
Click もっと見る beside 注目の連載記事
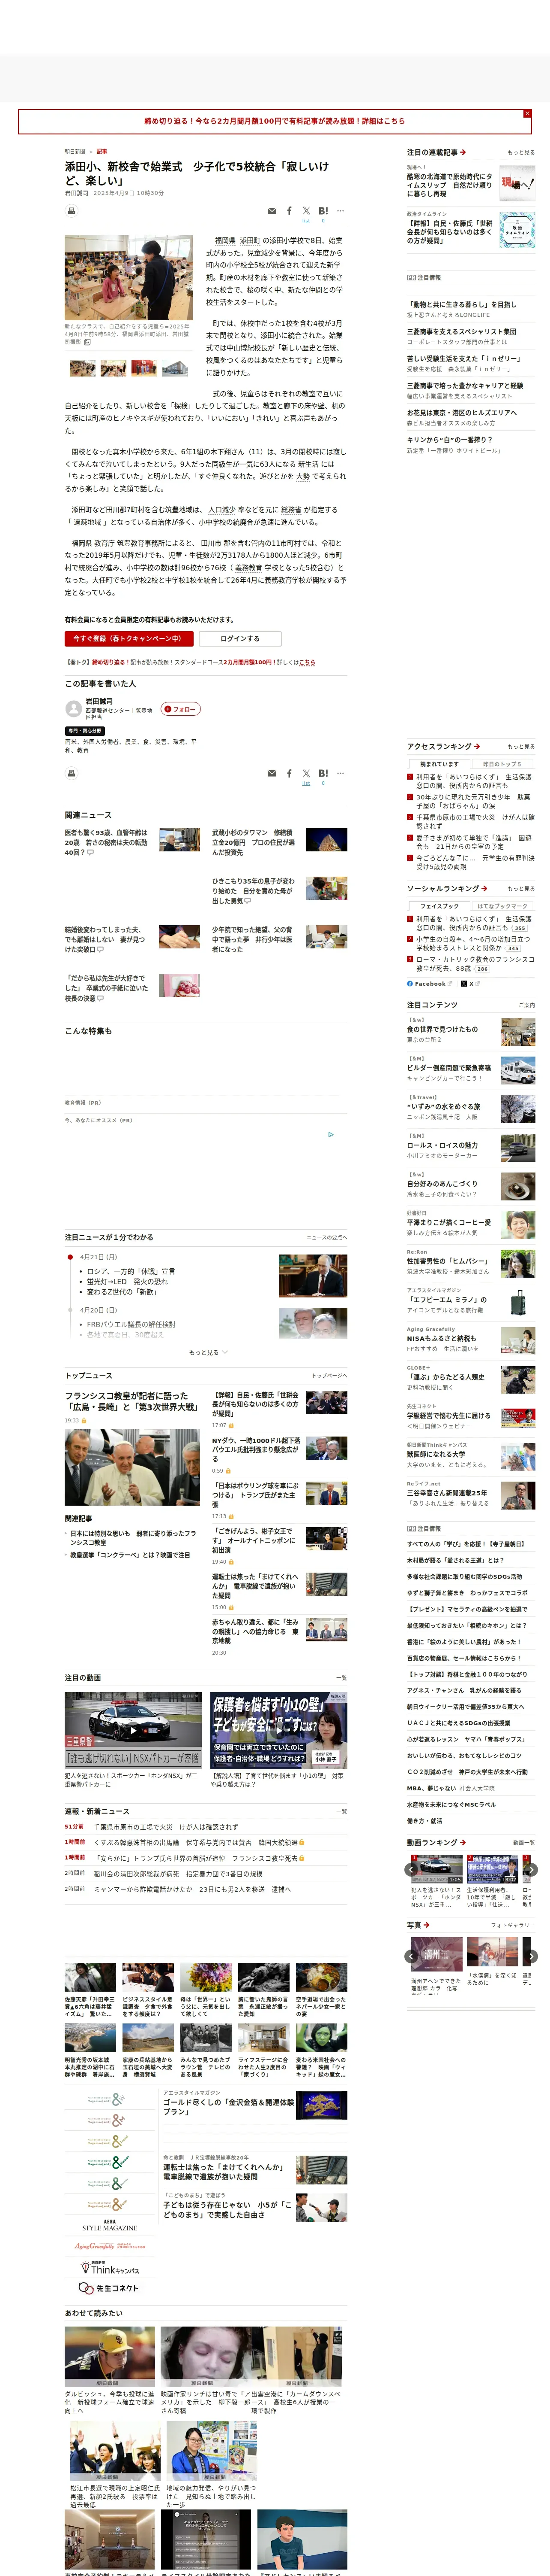[521, 153]
